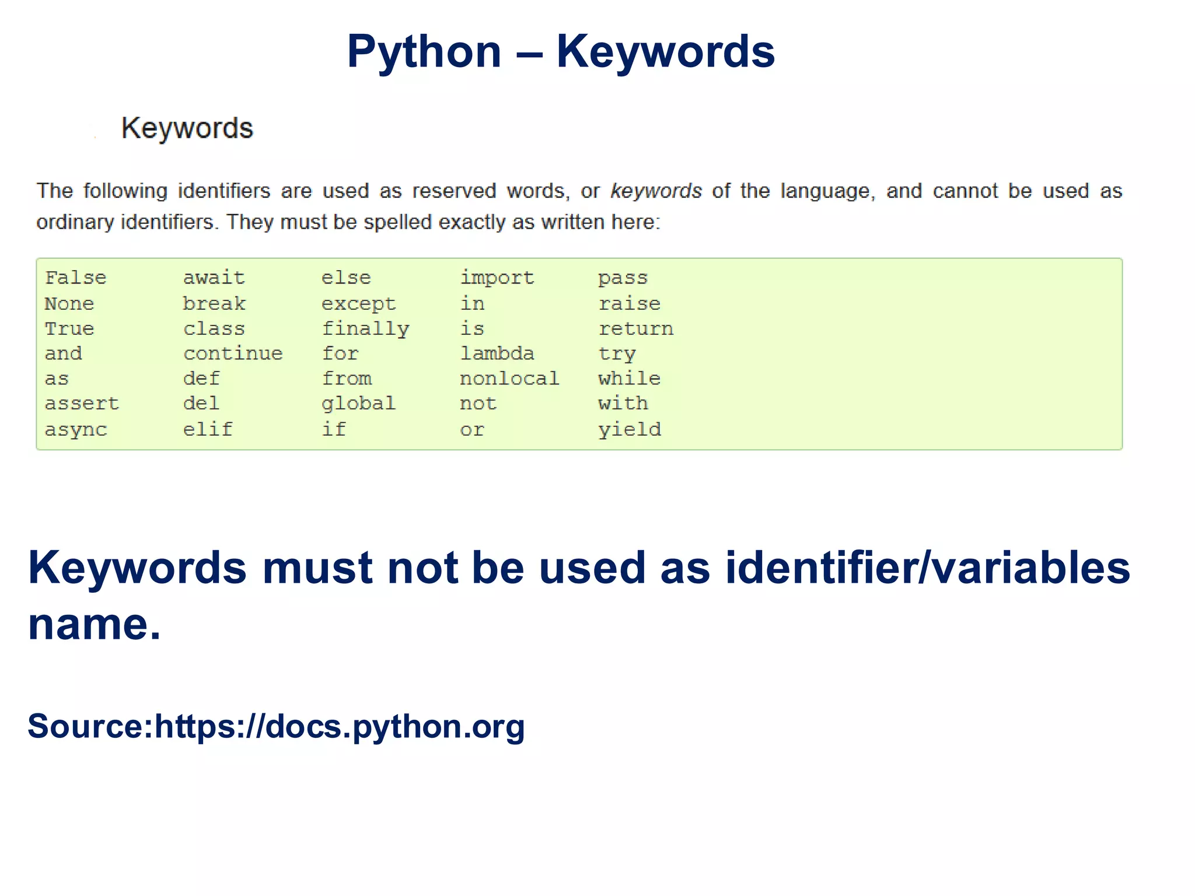Click the 'finally' keyword
Screen dimensions: 1195x896
point(366,328)
